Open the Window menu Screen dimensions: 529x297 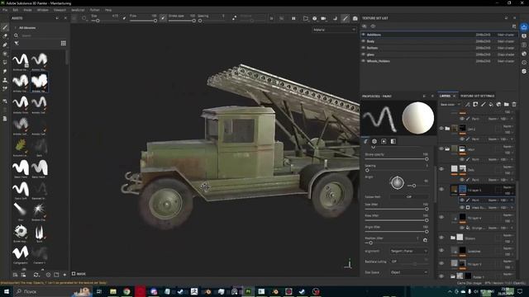coord(43,10)
